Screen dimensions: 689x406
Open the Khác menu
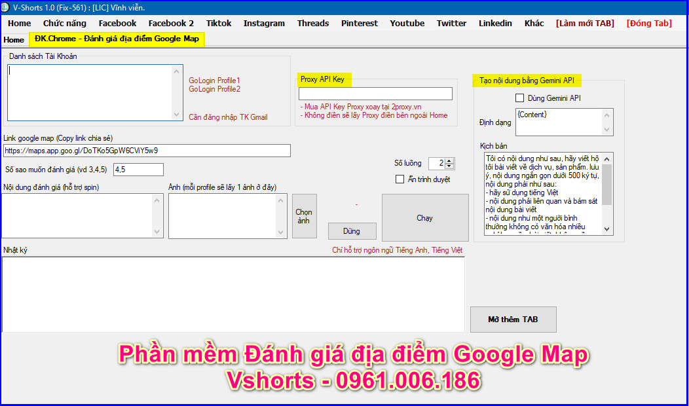[x=534, y=24]
